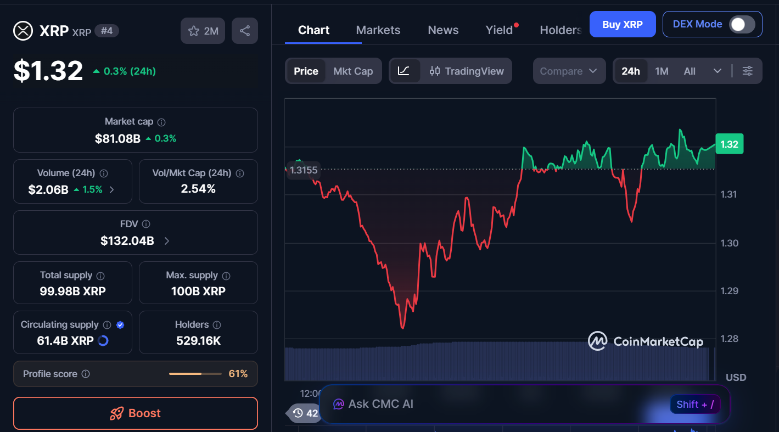Viewport: 779px width, 432px height.
Task: Click the star watchlist icon
Action: pos(194,31)
